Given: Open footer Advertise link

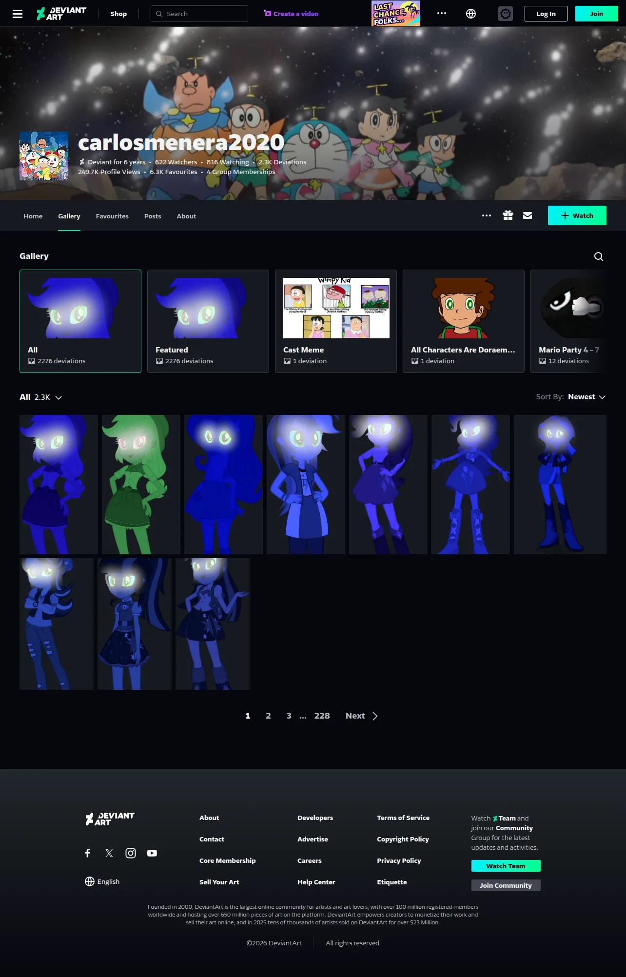Looking at the screenshot, I should point(313,840).
